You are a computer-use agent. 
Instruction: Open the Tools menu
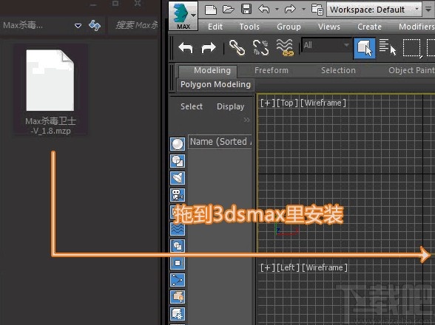click(249, 27)
